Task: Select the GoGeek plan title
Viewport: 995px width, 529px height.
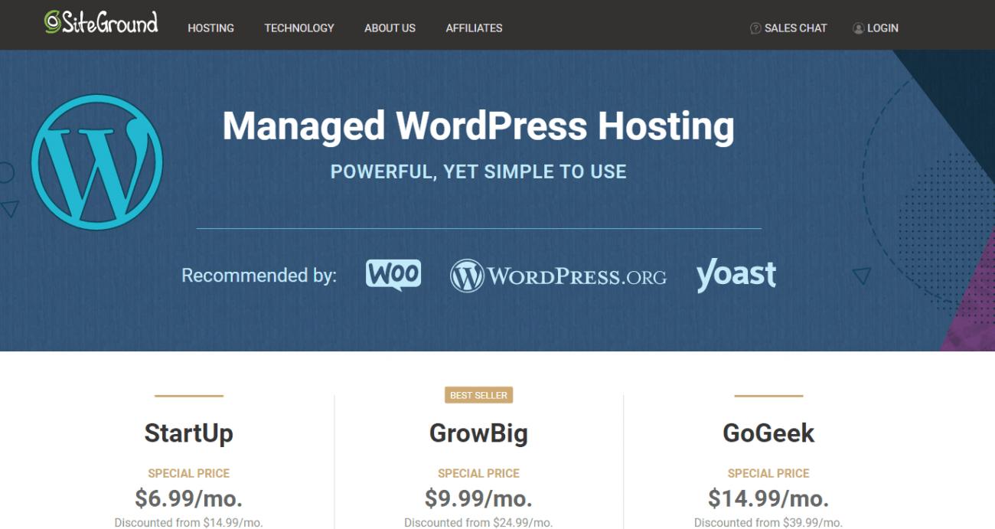Action: [x=768, y=433]
